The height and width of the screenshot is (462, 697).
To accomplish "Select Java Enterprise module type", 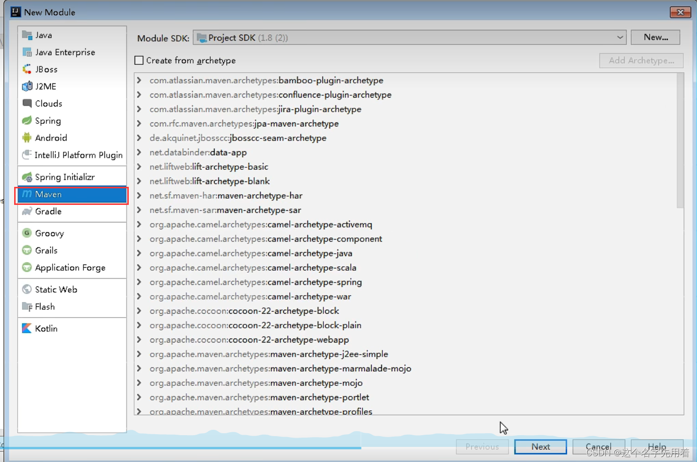I will (72, 52).
